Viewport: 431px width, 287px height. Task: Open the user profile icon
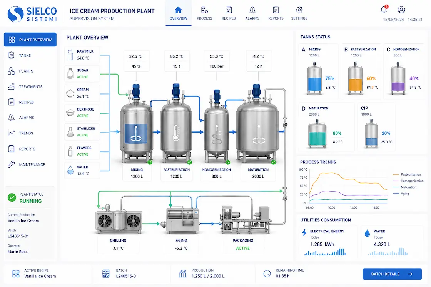[401, 10]
